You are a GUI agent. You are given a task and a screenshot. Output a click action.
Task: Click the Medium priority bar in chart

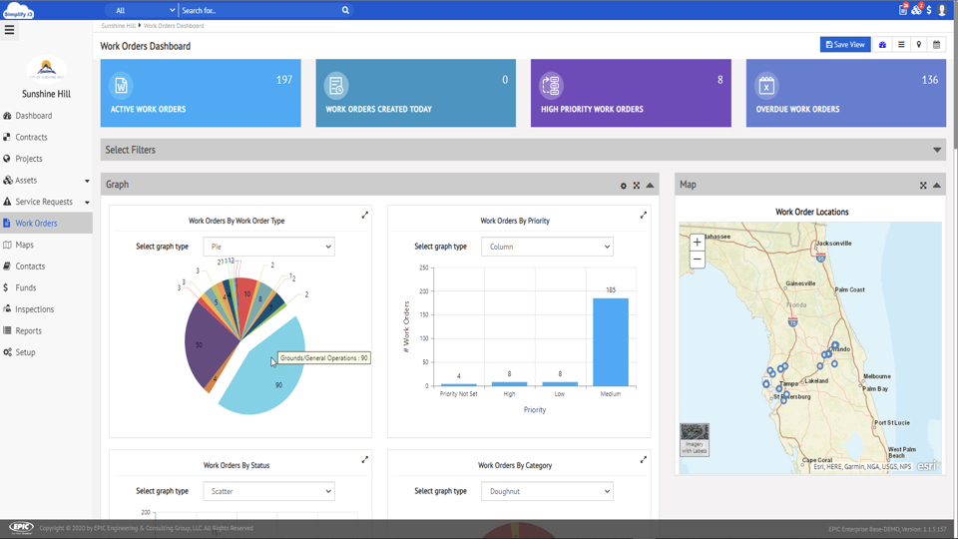click(x=611, y=341)
